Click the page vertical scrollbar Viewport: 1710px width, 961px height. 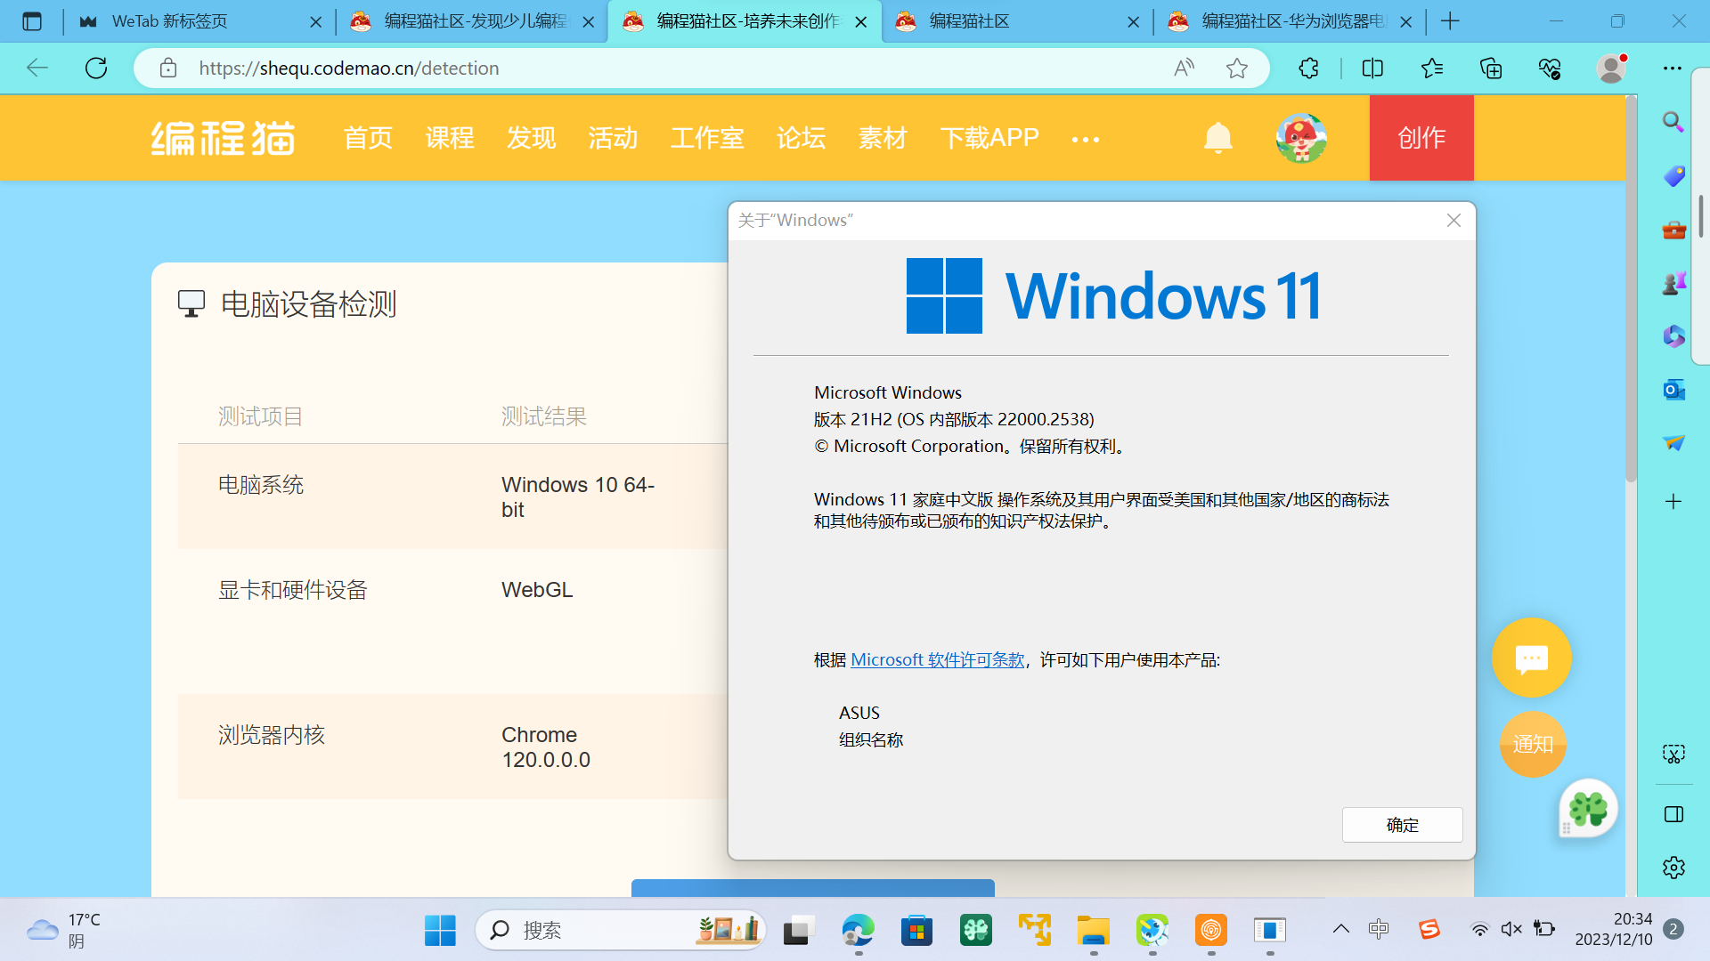pos(1631,289)
